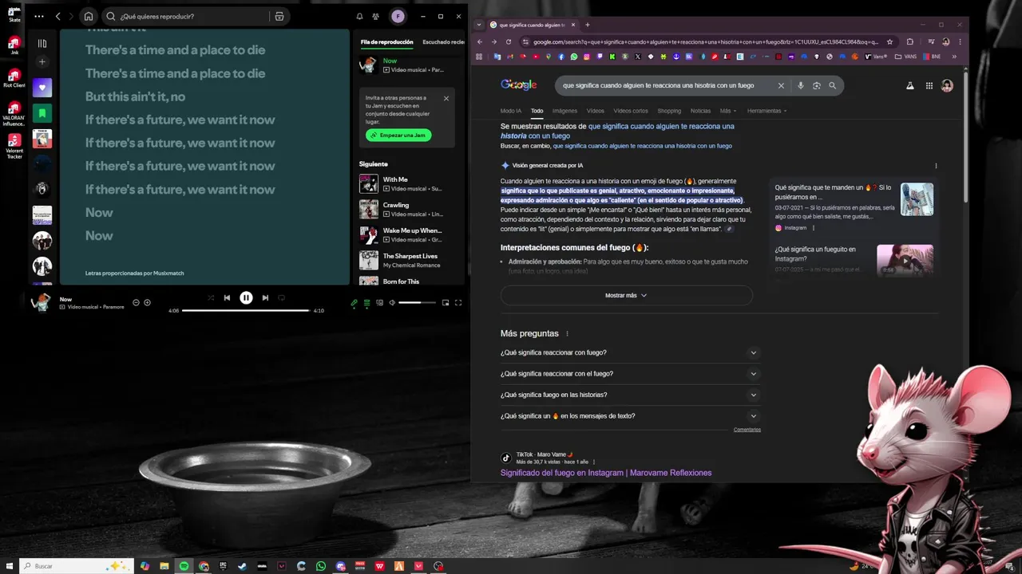The width and height of the screenshot is (1022, 574).
Task: Adjust the Spotify volume slider
Action: click(418, 303)
